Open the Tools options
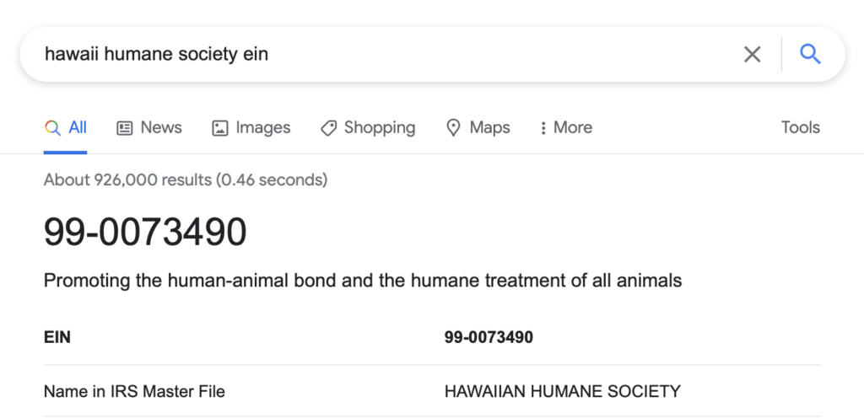This screenshot has width=864, height=418. tap(801, 127)
